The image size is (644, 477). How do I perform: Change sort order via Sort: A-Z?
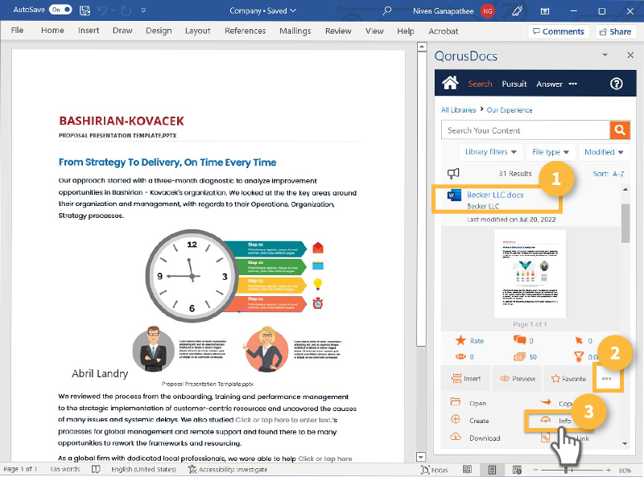(x=609, y=174)
